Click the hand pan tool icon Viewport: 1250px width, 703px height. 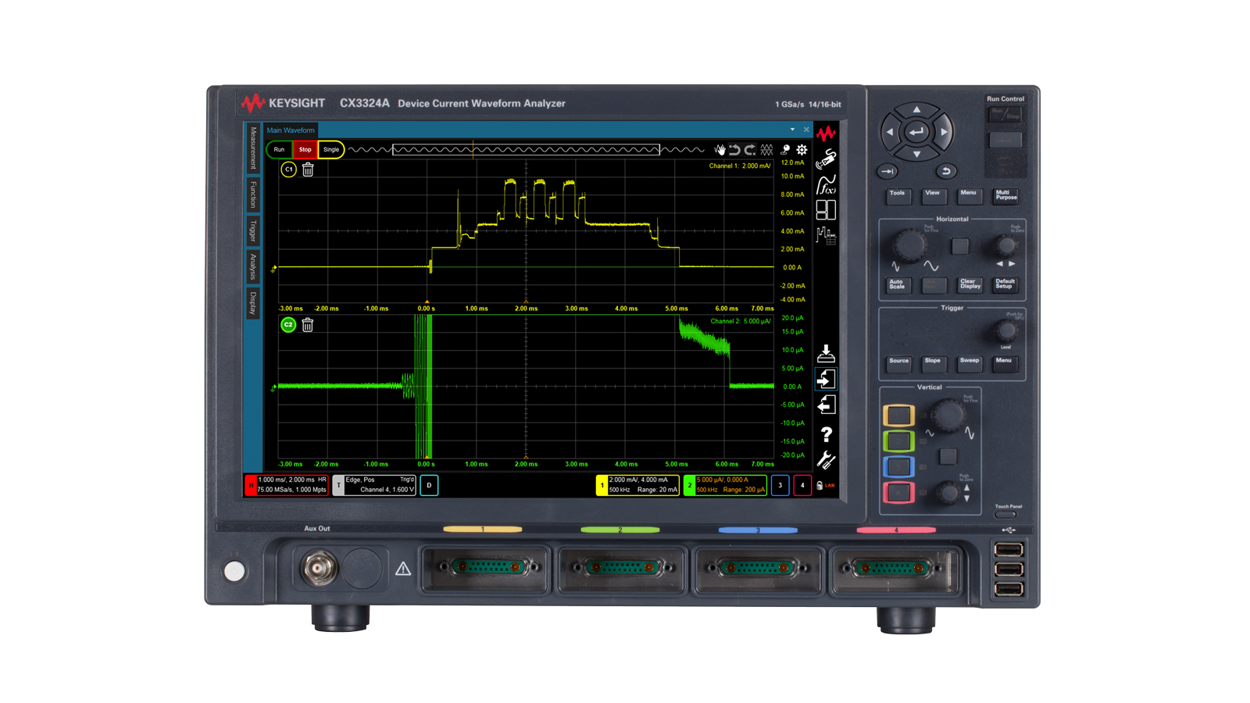[x=720, y=149]
